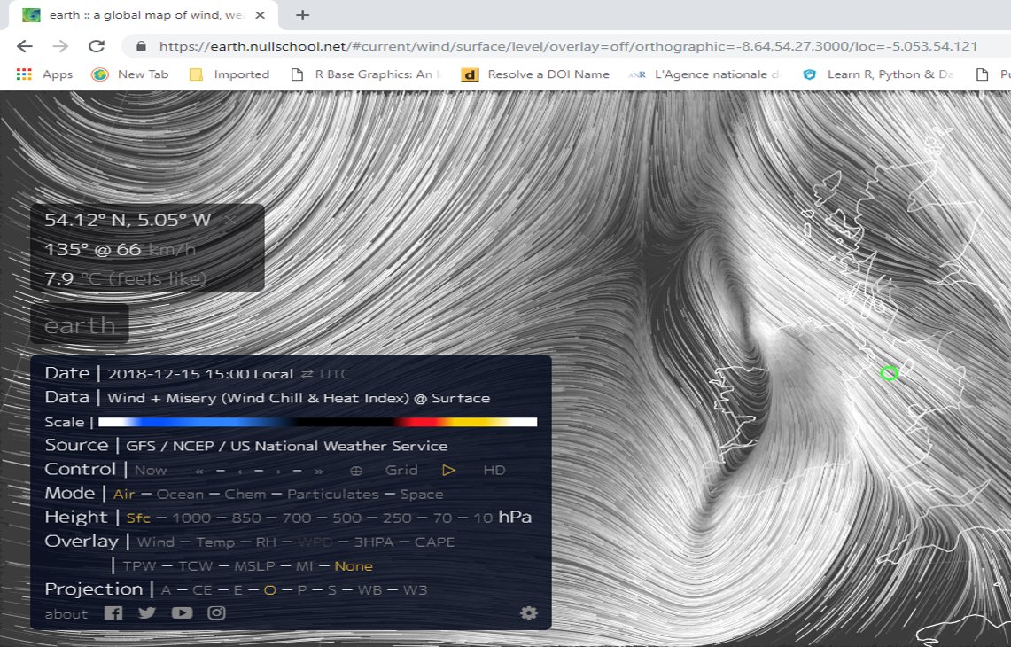Open Apps bookmarks shortcut
This screenshot has height=647, width=1011.
43,74
